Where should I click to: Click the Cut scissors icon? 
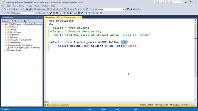[x=65, y=10]
